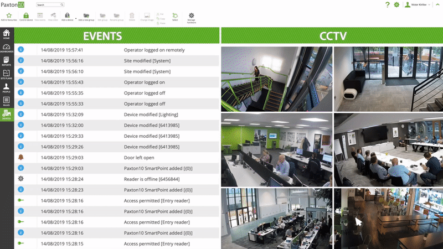
Task: Open the Reports section in sidebar
Action: [x=7, y=61]
